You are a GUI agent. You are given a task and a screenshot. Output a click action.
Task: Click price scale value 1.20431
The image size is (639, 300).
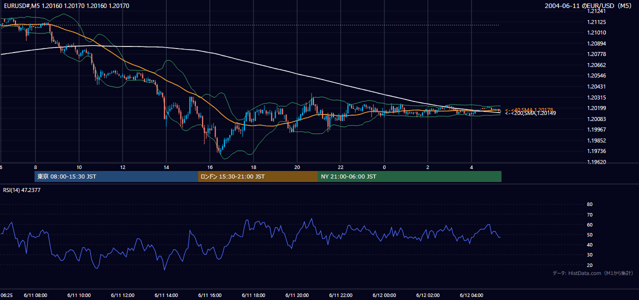[596, 86]
